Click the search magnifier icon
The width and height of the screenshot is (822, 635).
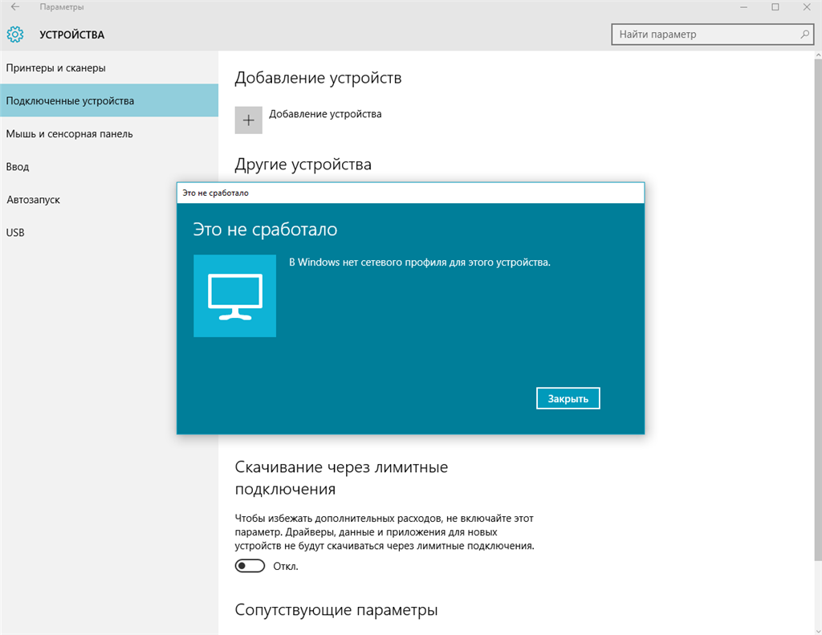coord(804,34)
